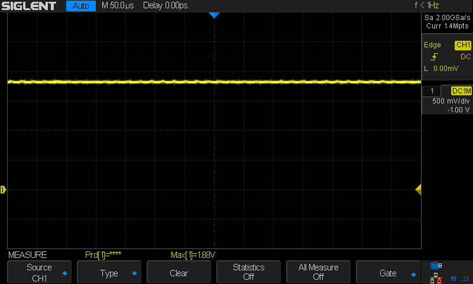Click the rising edge slope icon
This screenshot has width=473, height=284.
pyautogui.click(x=435, y=56)
